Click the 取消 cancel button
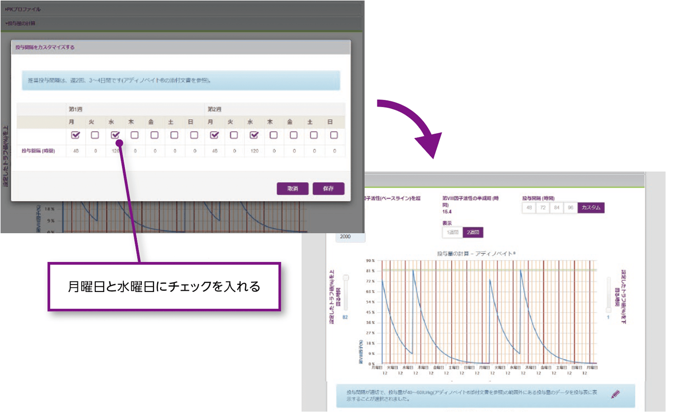Screen dimensions: 678x412 coord(292,189)
